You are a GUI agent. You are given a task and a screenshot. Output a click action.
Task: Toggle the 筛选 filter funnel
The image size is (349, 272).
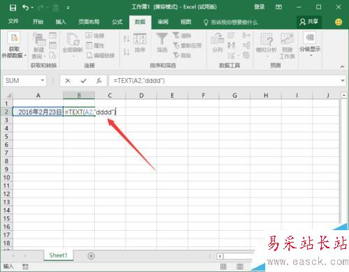[162, 43]
